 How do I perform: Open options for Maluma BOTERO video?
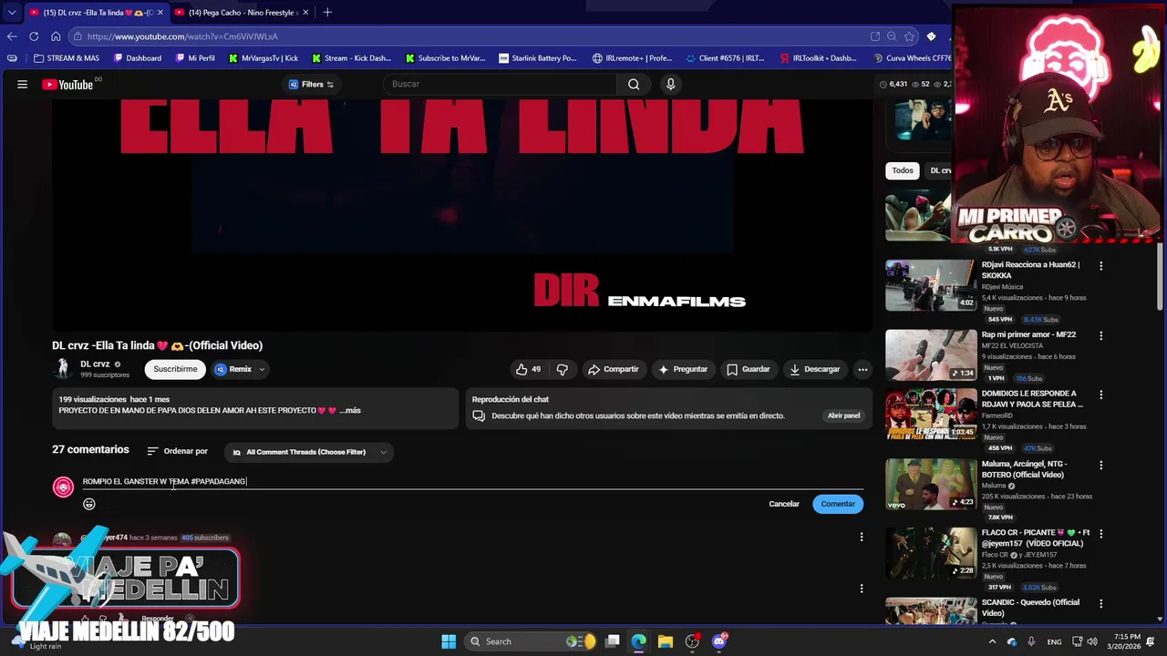1100,465
